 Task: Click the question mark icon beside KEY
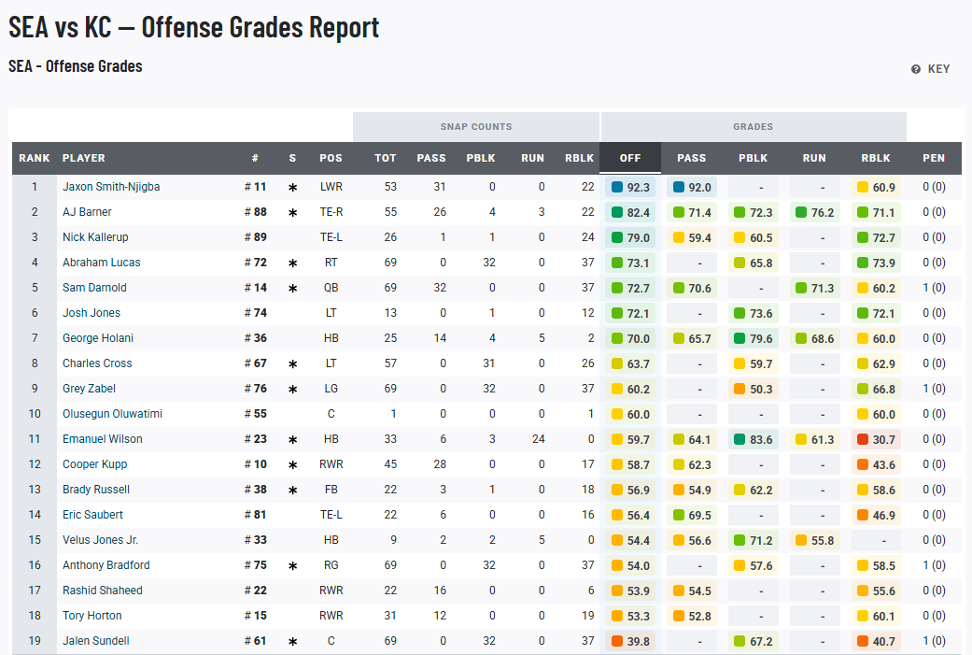[x=916, y=69]
